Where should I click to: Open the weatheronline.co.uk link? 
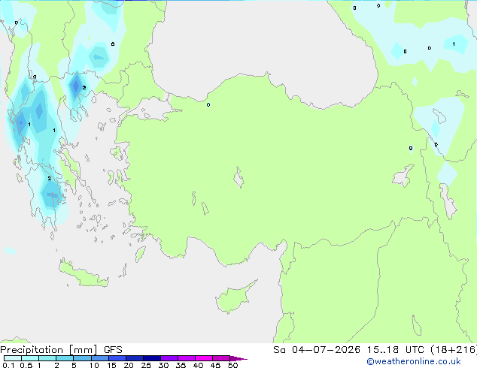pos(414,361)
